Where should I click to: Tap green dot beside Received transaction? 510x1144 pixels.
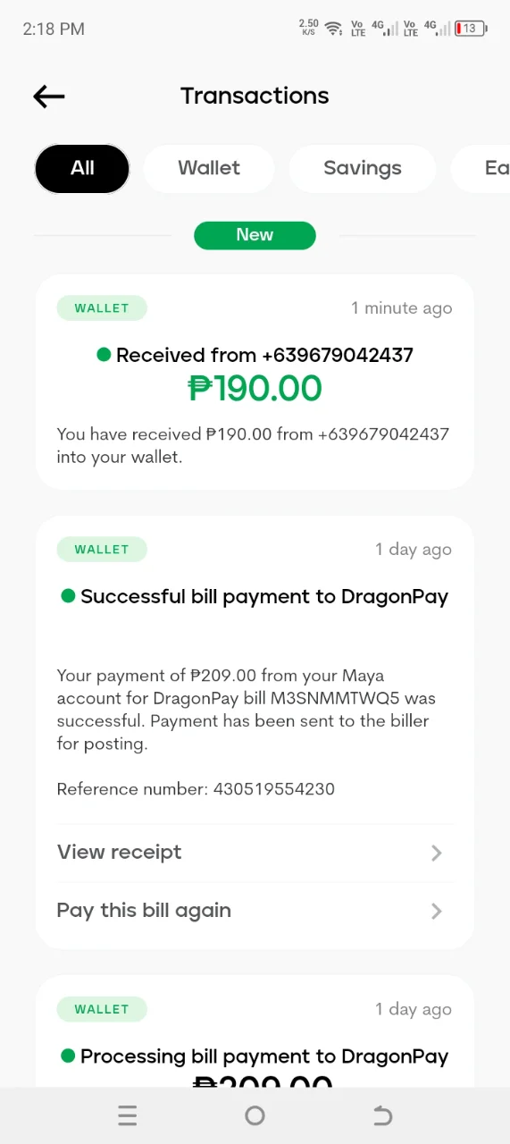(104, 355)
